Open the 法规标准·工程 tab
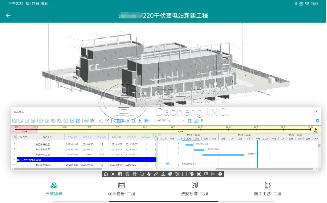 (194, 189)
